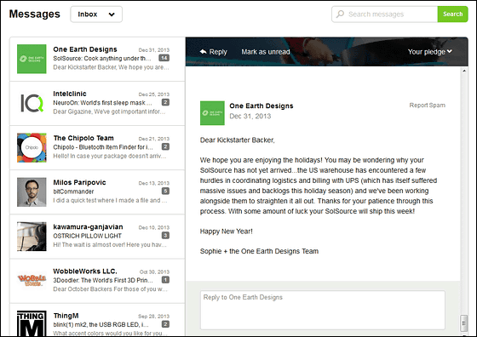Select One Earth Designs sender name in list
The height and width of the screenshot is (337, 477).
(x=85, y=49)
